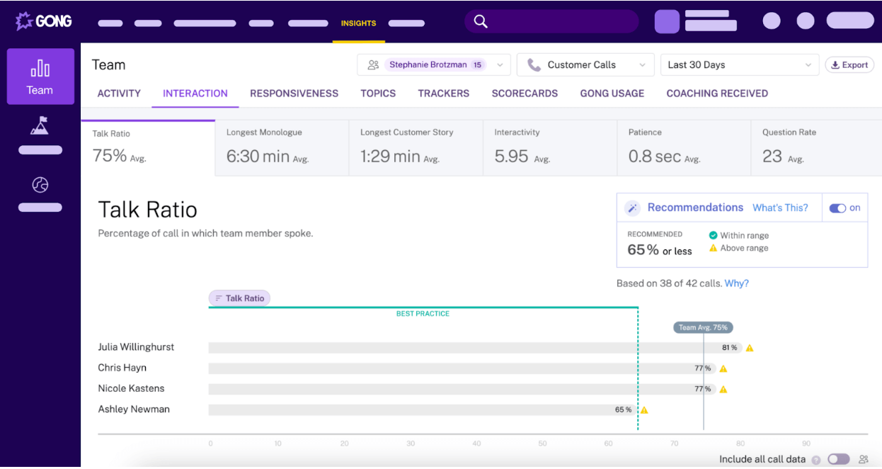This screenshot has width=882, height=469.
Task: Click the purple square avatar in header
Action: click(667, 21)
